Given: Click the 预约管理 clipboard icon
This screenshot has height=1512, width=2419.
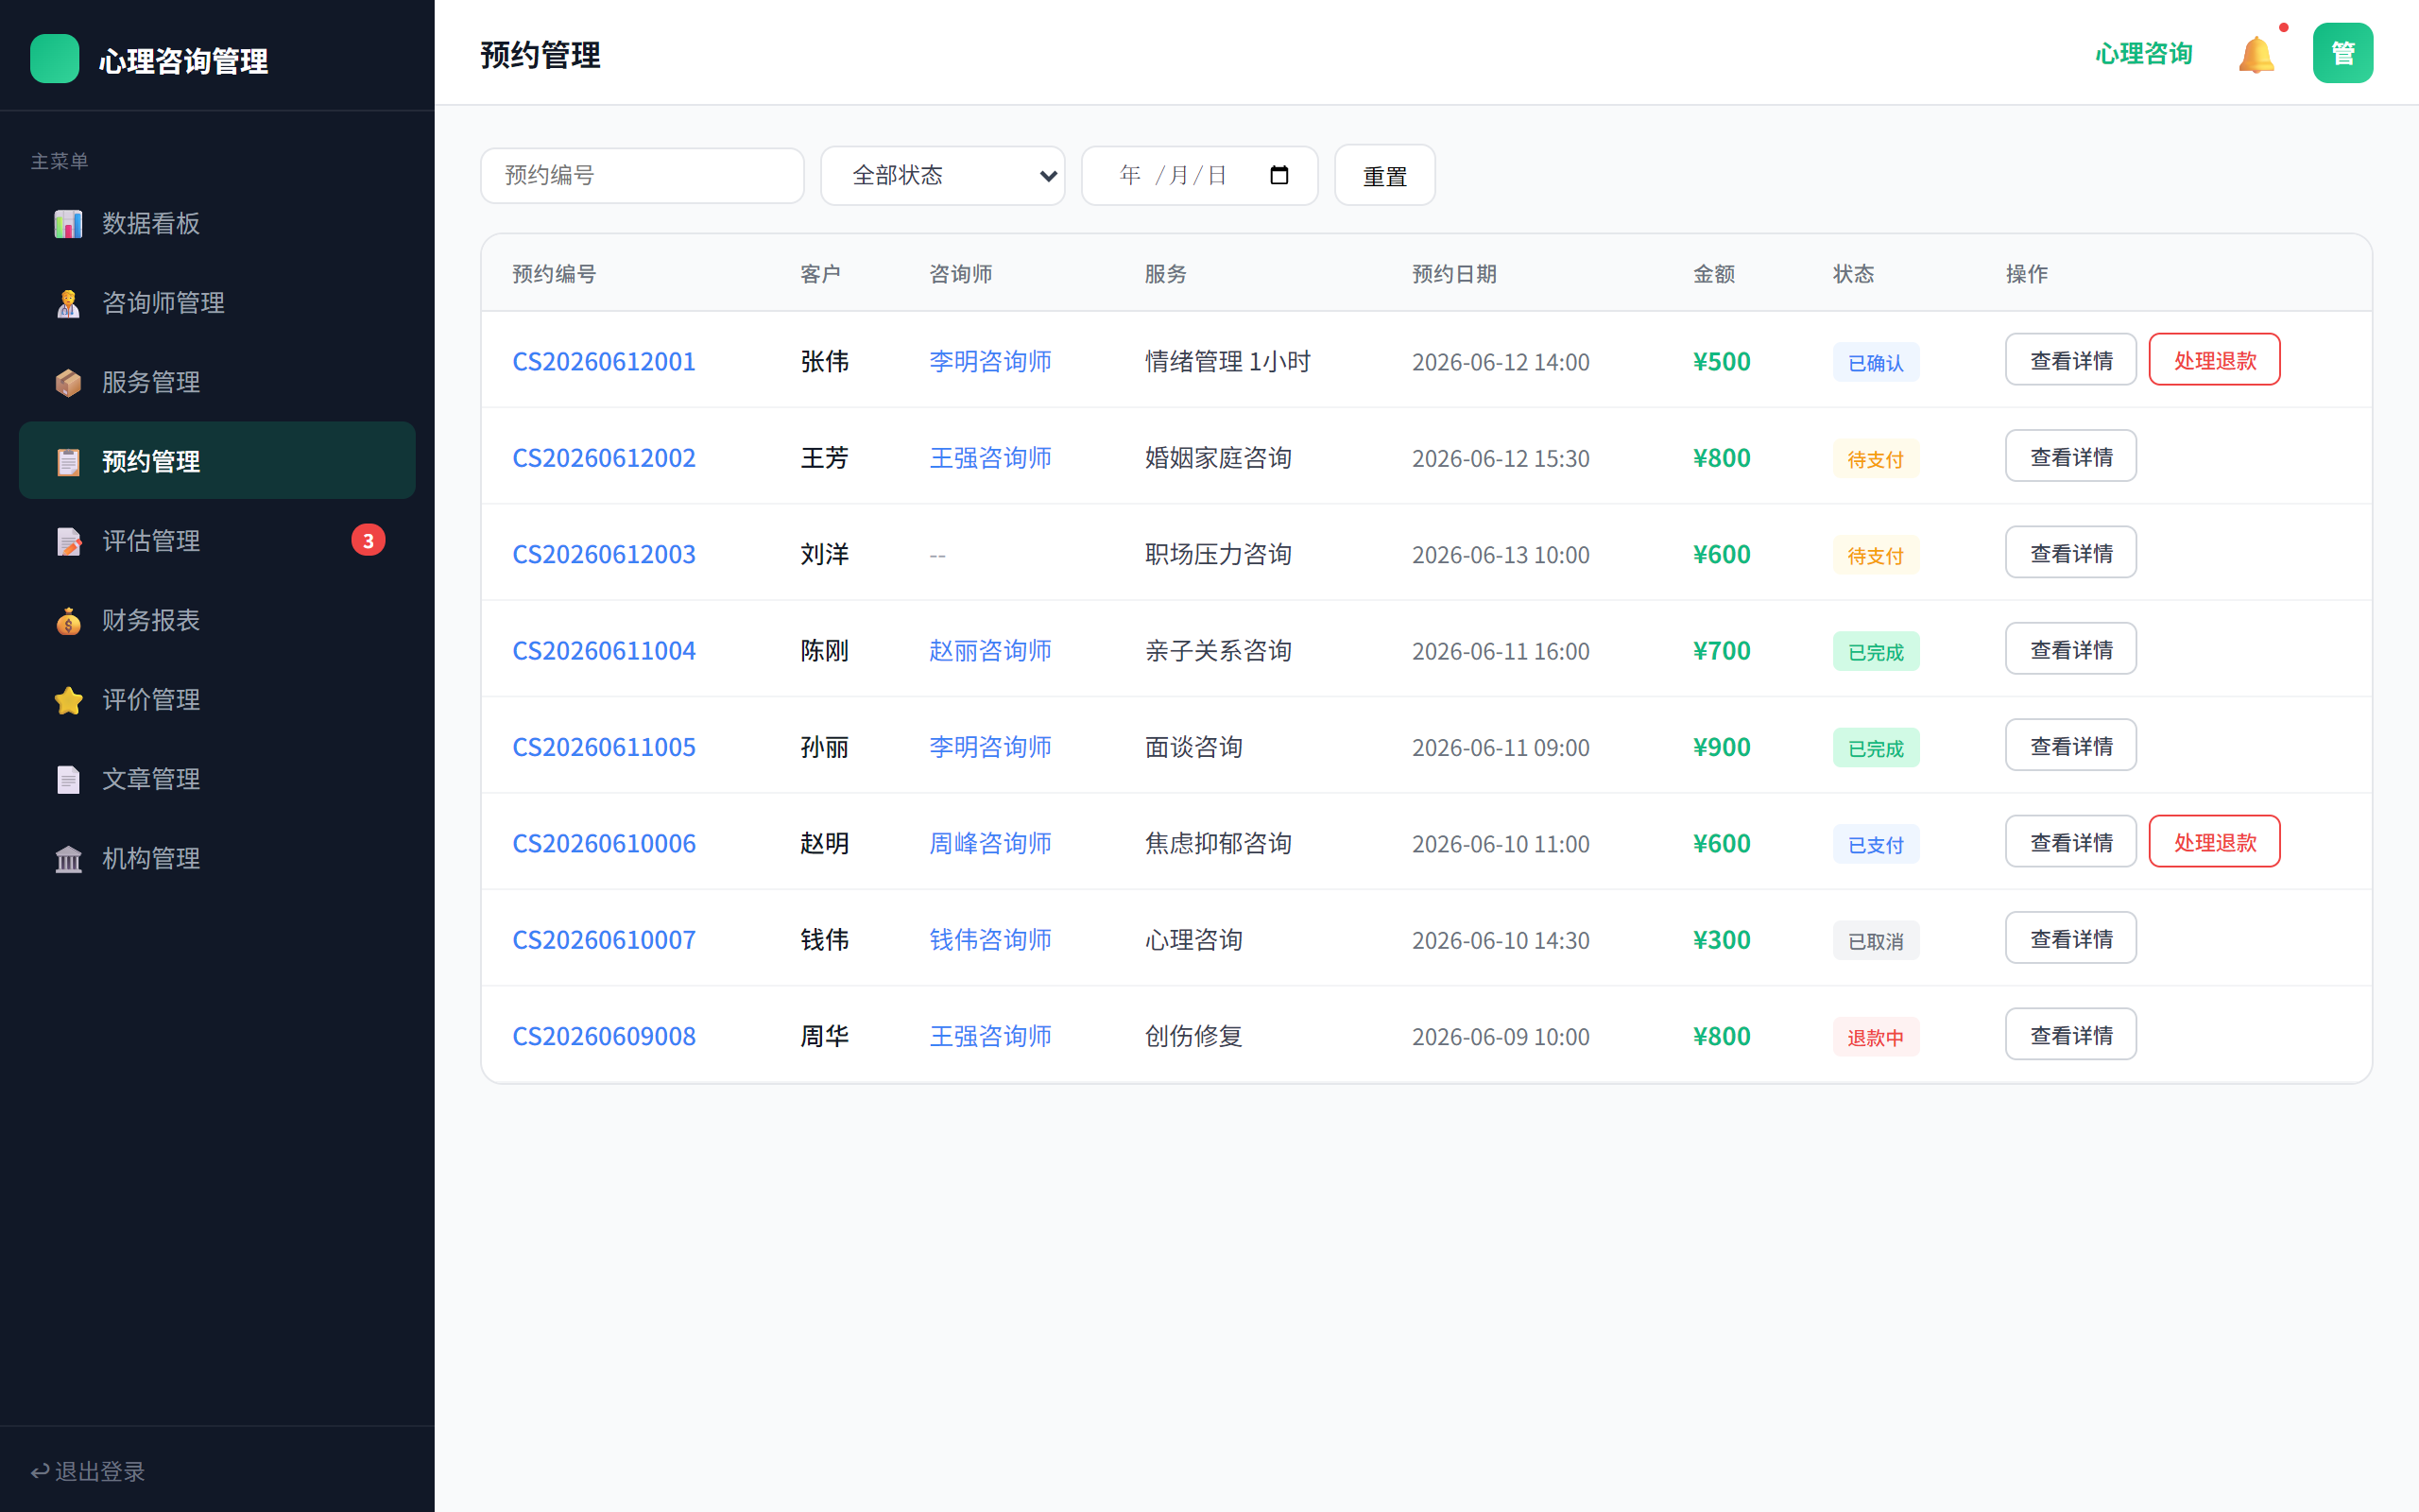Looking at the screenshot, I should pyautogui.click(x=68, y=462).
